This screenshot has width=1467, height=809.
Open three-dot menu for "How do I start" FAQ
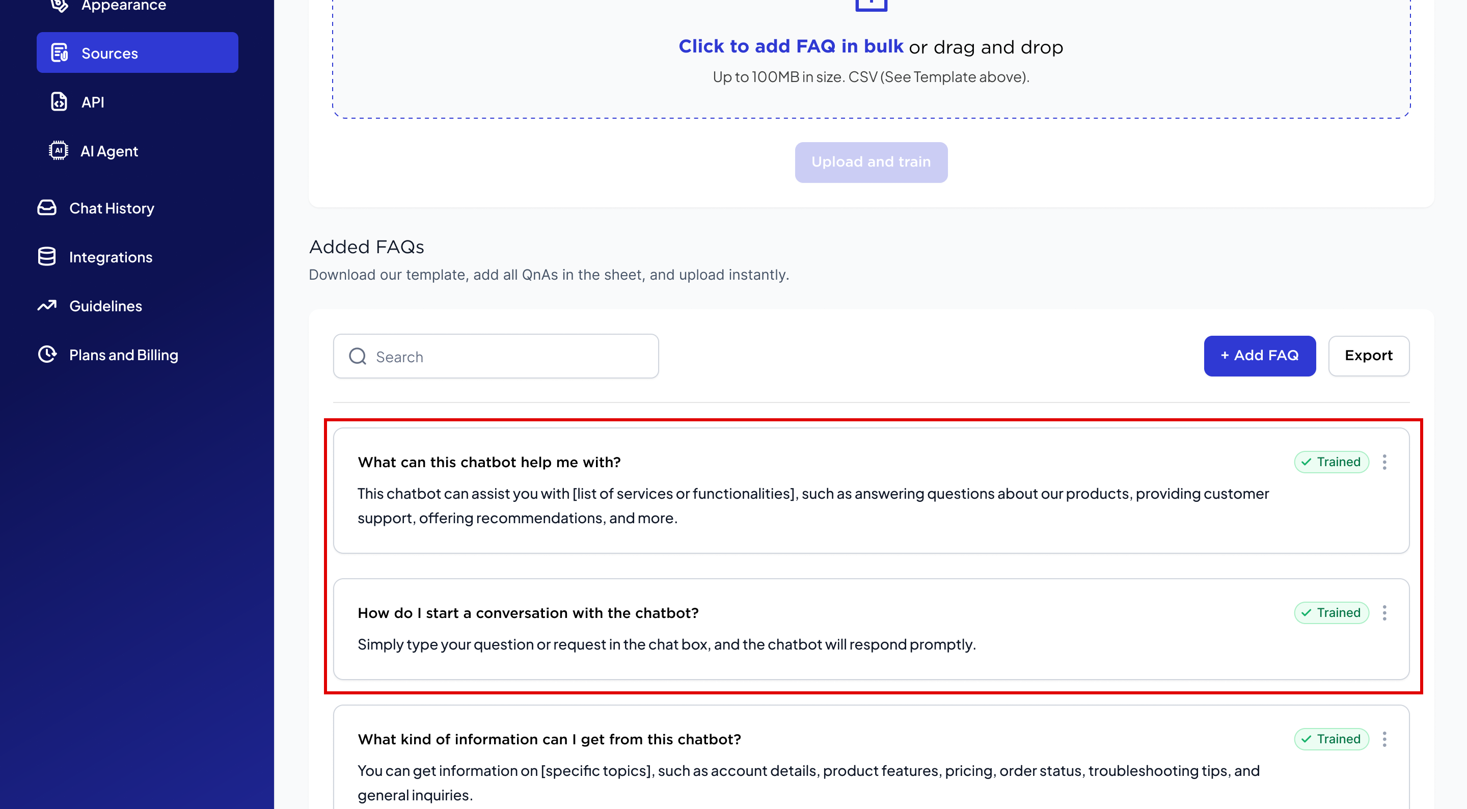tap(1384, 613)
